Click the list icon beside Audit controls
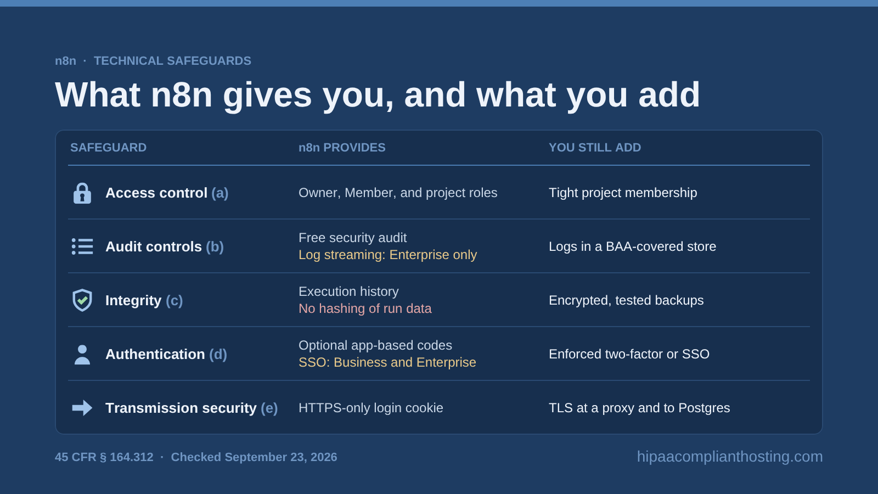Viewport: 878px width, 494px height. point(82,246)
